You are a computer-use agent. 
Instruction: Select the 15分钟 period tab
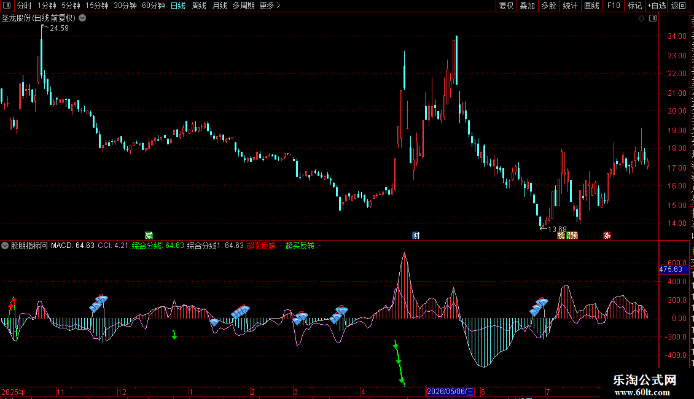(x=97, y=6)
